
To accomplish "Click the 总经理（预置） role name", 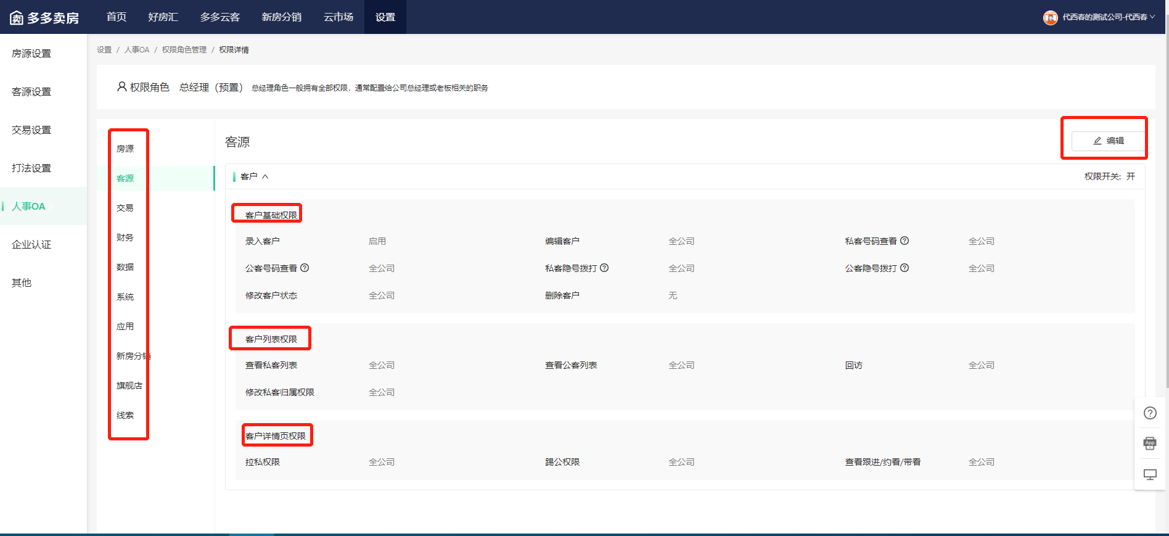I will pos(211,88).
